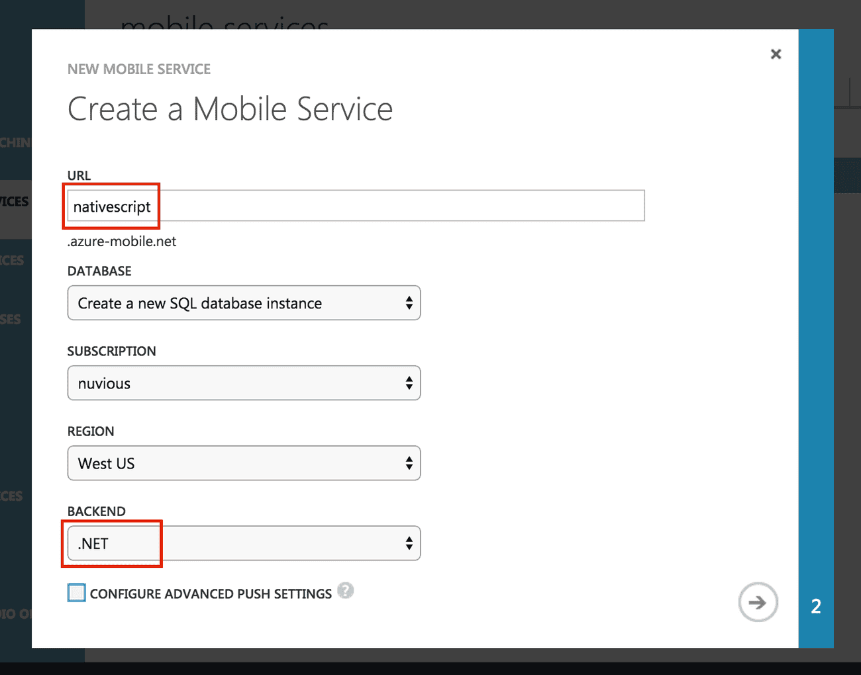Click the Backend selector stepper arrows
The height and width of the screenshot is (675, 861).
pyautogui.click(x=411, y=543)
